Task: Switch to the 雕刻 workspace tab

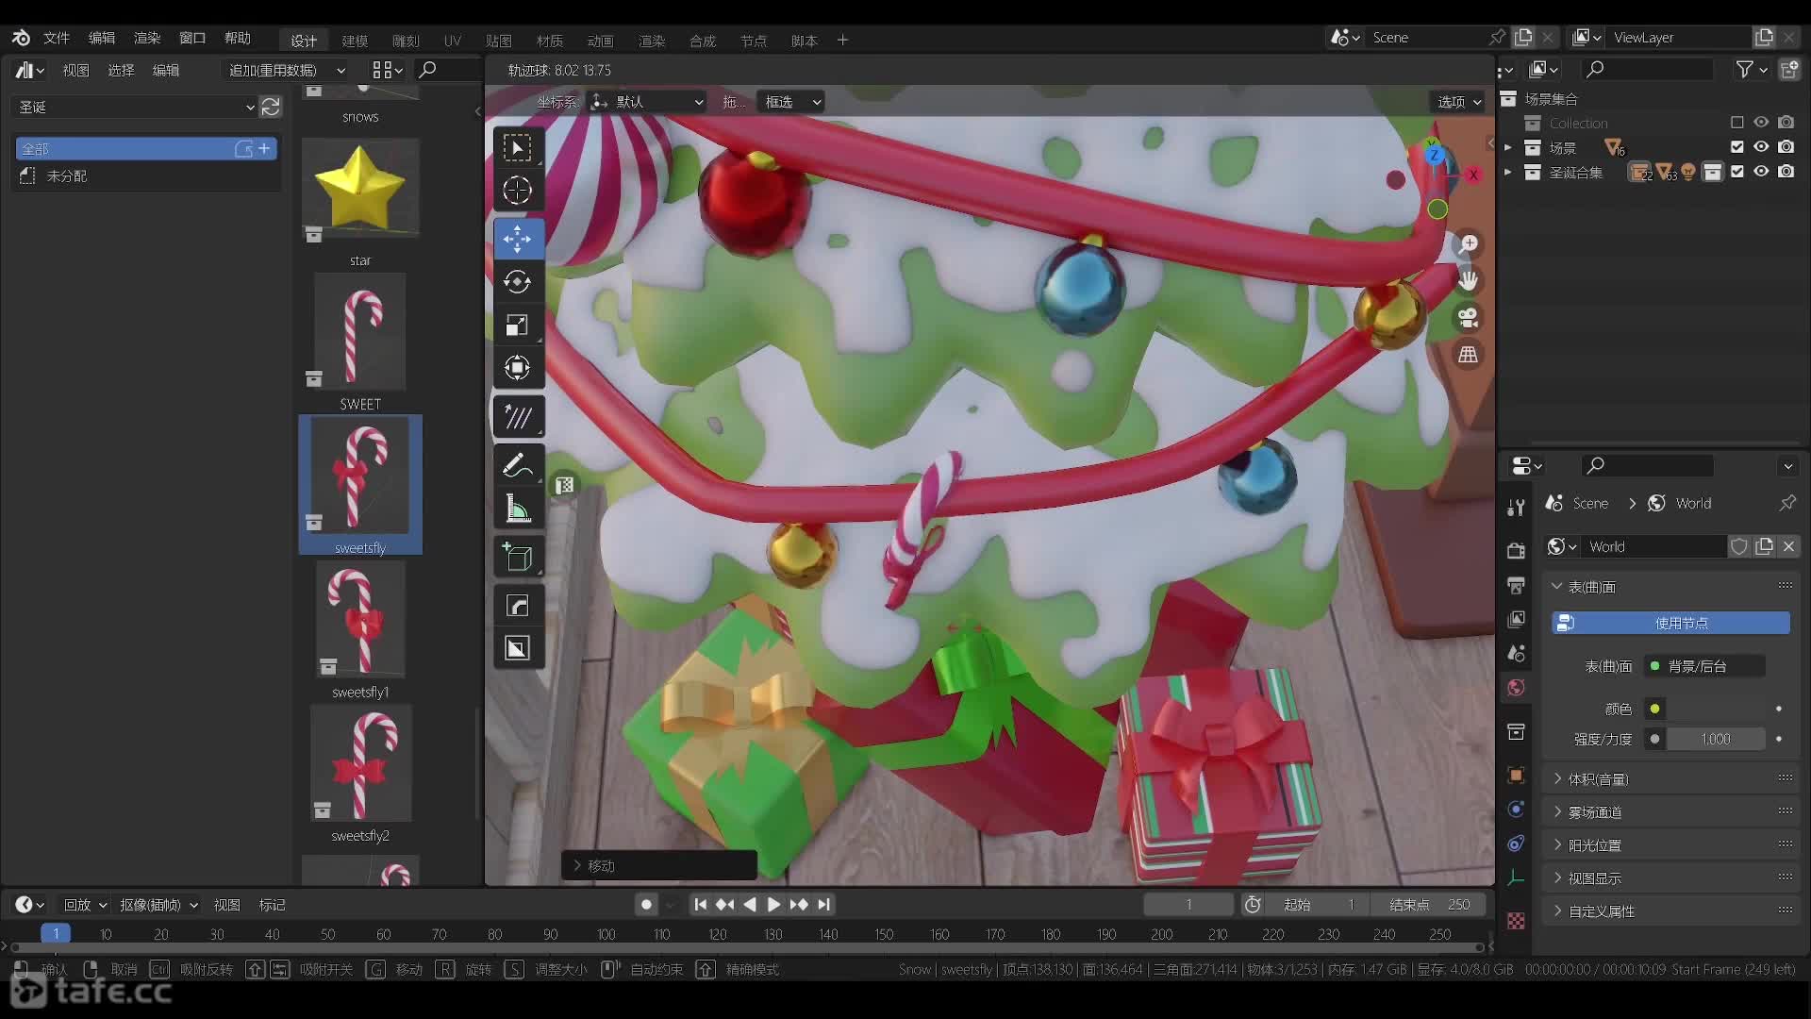Action: pyautogui.click(x=406, y=41)
